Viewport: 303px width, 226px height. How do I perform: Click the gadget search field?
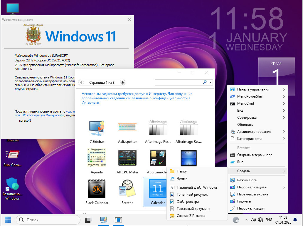pyautogui.click(x=178, y=82)
